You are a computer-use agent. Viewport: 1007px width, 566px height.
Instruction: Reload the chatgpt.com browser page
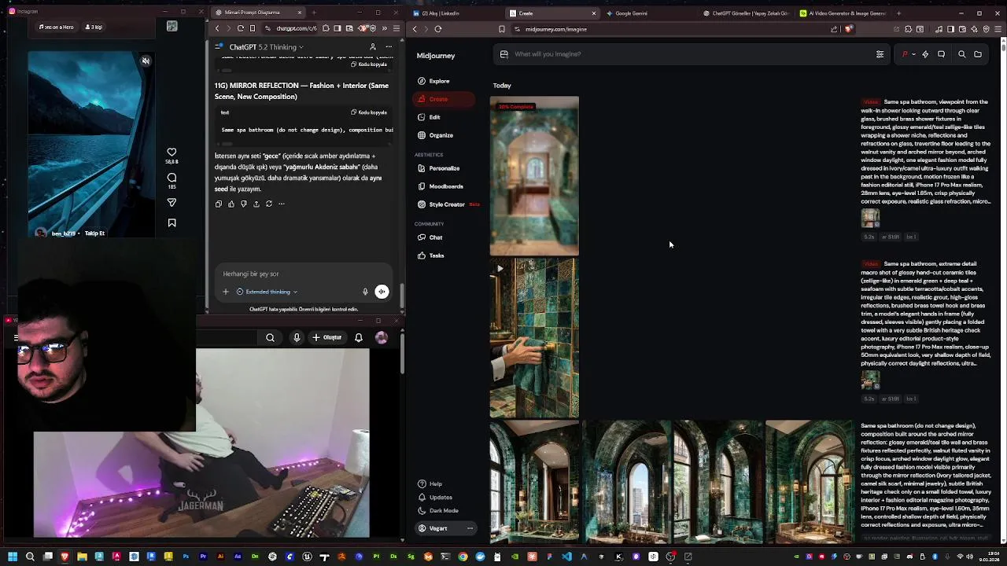pos(241,28)
